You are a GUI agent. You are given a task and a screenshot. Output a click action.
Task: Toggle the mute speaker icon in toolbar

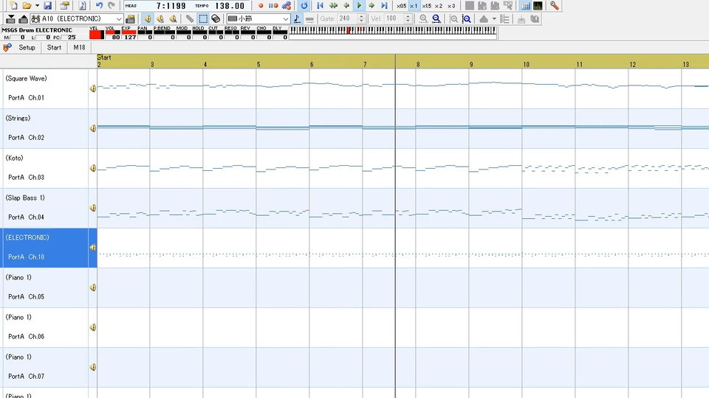click(148, 19)
